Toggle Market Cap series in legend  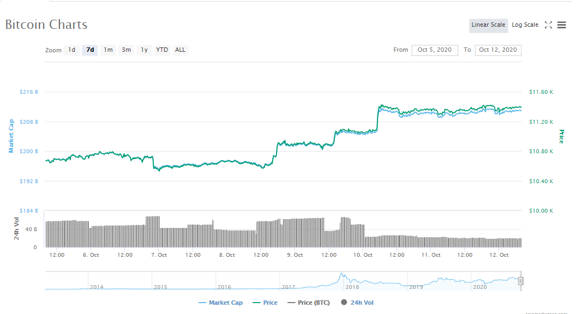pyautogui.click(x=221, y=303)
